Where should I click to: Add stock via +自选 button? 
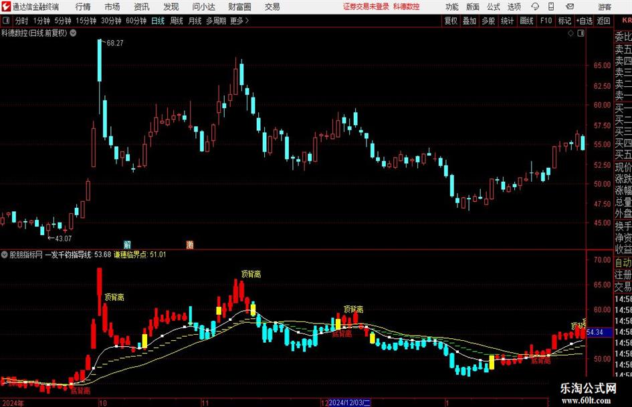click(x=584, y=21)
